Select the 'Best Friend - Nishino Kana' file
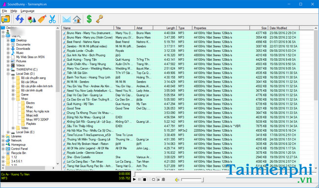This screenshot has width=319, height=188. pyautogui.click(x=83, y=42)
